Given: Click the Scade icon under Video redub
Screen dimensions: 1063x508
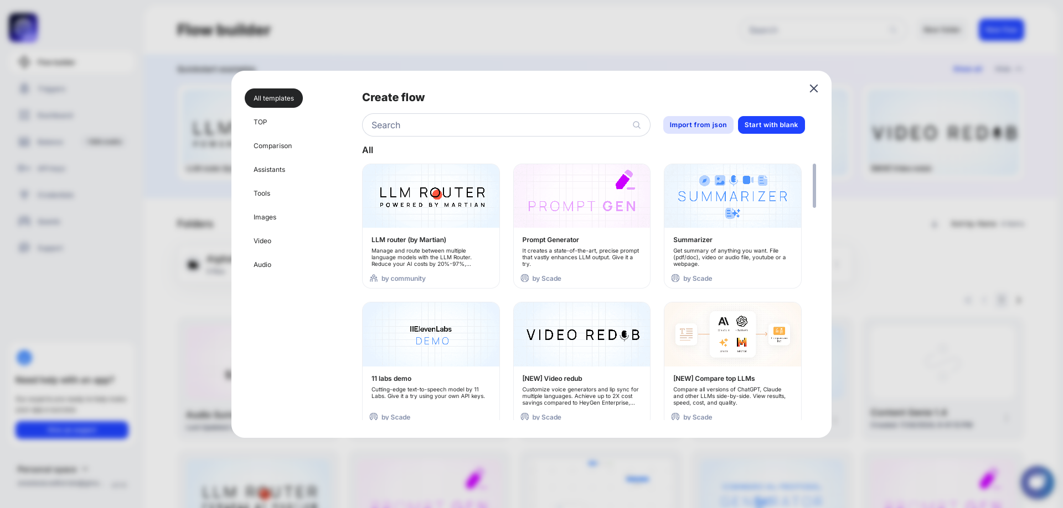Looking at the screenshot, I should 525,417.
